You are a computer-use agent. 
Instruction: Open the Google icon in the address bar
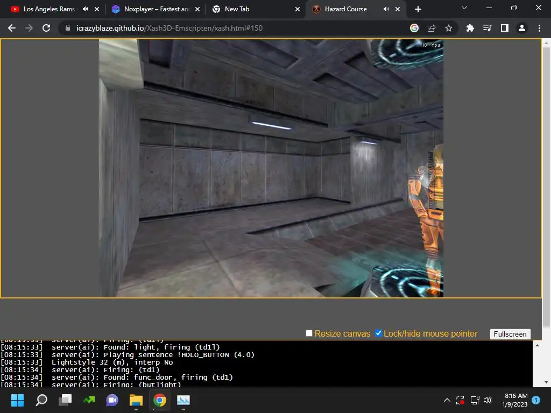[414, 28]
